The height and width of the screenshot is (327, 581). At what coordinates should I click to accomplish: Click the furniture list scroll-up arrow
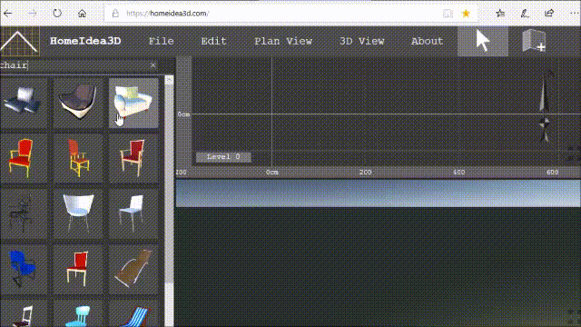click(169, 80)
